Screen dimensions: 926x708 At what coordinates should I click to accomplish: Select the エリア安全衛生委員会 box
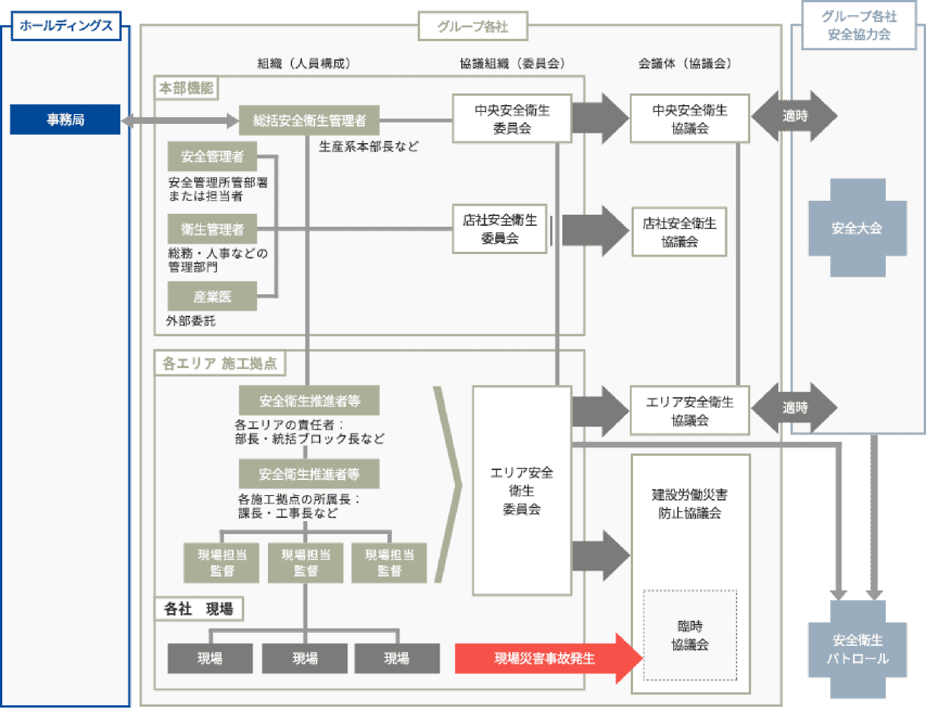point(522,491)
